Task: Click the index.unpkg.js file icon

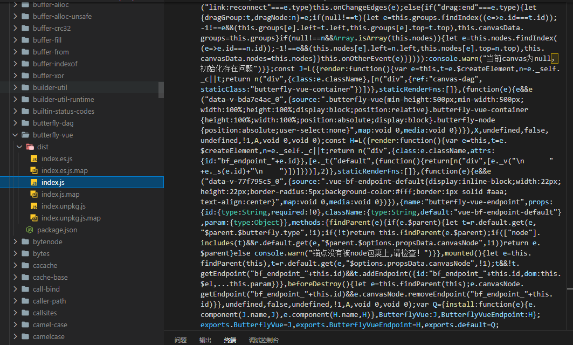Action: [34, 206]
